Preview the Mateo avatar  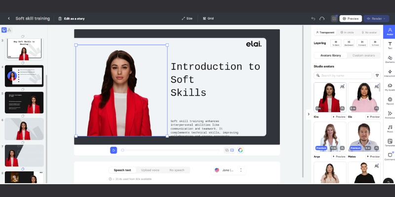click(373, 157)
